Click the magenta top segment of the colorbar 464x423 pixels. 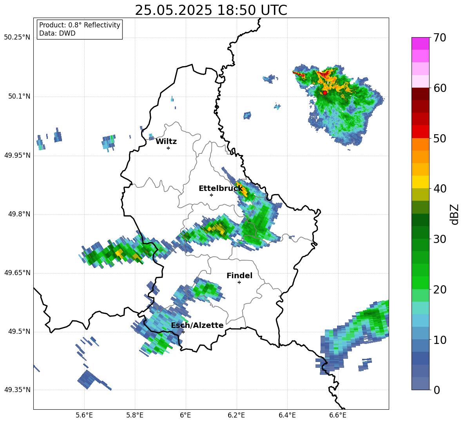pos(420,43)
